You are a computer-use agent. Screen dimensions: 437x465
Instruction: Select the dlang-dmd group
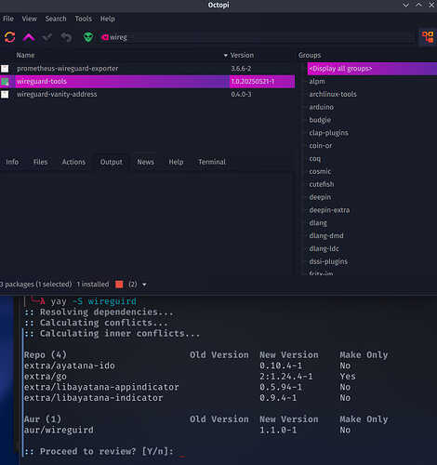326,236
